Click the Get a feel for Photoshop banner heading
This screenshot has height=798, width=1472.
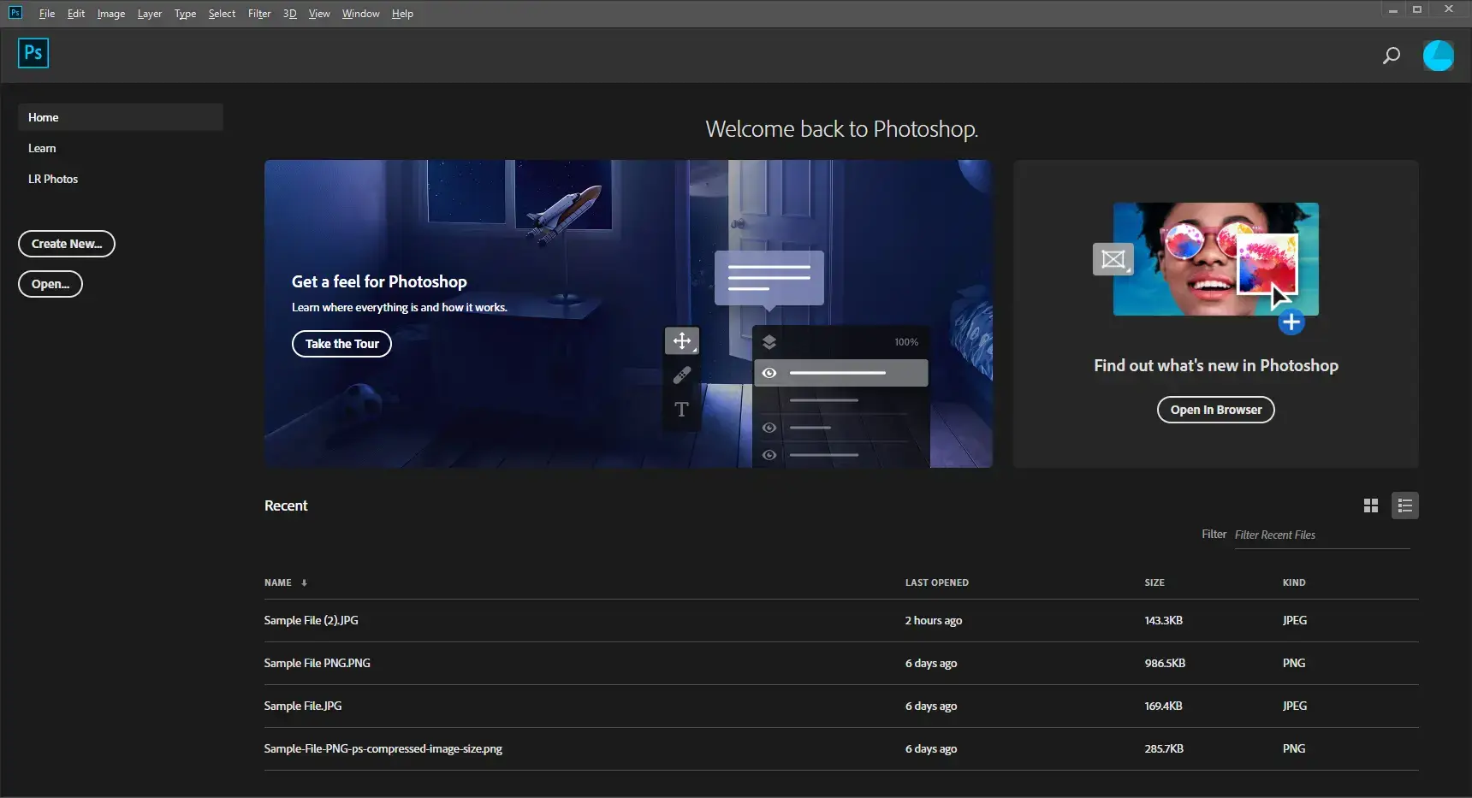tap(379, 281)
